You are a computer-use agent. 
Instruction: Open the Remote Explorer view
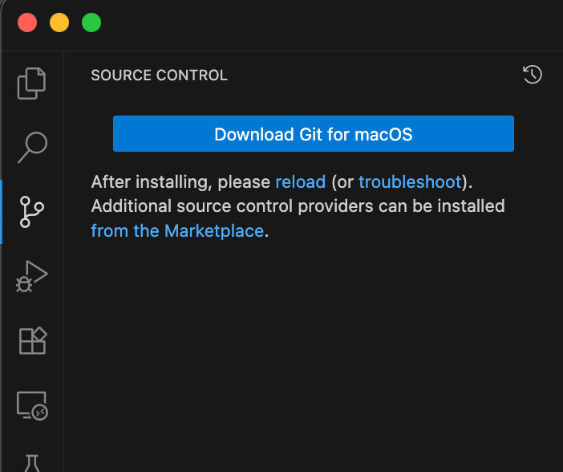(x=32, y=405)
